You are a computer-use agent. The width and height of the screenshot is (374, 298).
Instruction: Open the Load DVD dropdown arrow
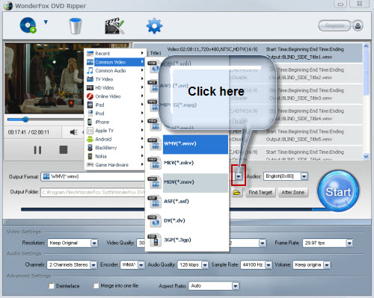(x=46, y=22)
